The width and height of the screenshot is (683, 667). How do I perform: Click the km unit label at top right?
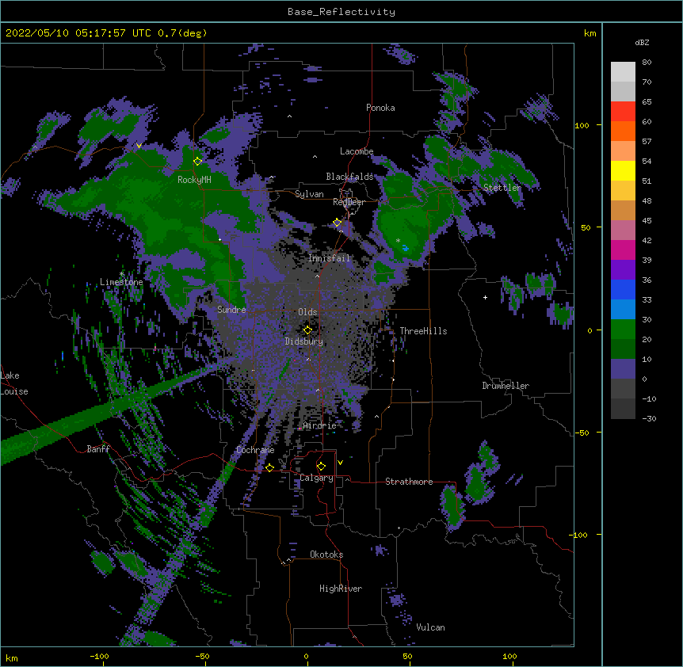coord(590,33)
